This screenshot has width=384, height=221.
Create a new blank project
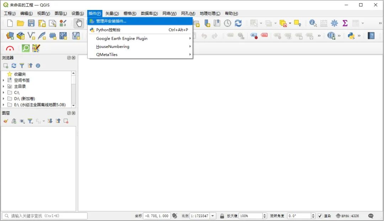click(10, 23)
